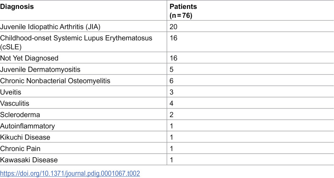
Task: Open the doi.org journal.pdig.0001067.t002 link
Action: (x=70, y=173)
